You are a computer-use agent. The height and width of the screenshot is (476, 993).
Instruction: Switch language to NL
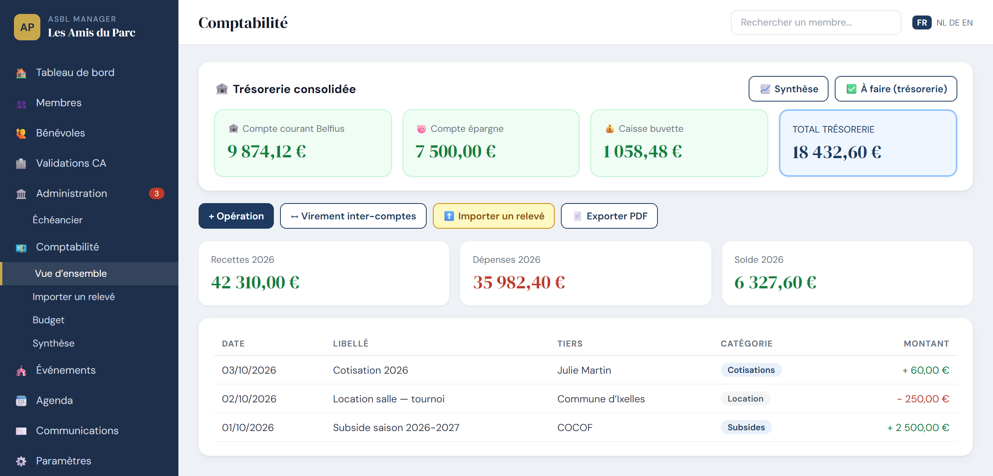pyautogui.click(x=941, y=22)
